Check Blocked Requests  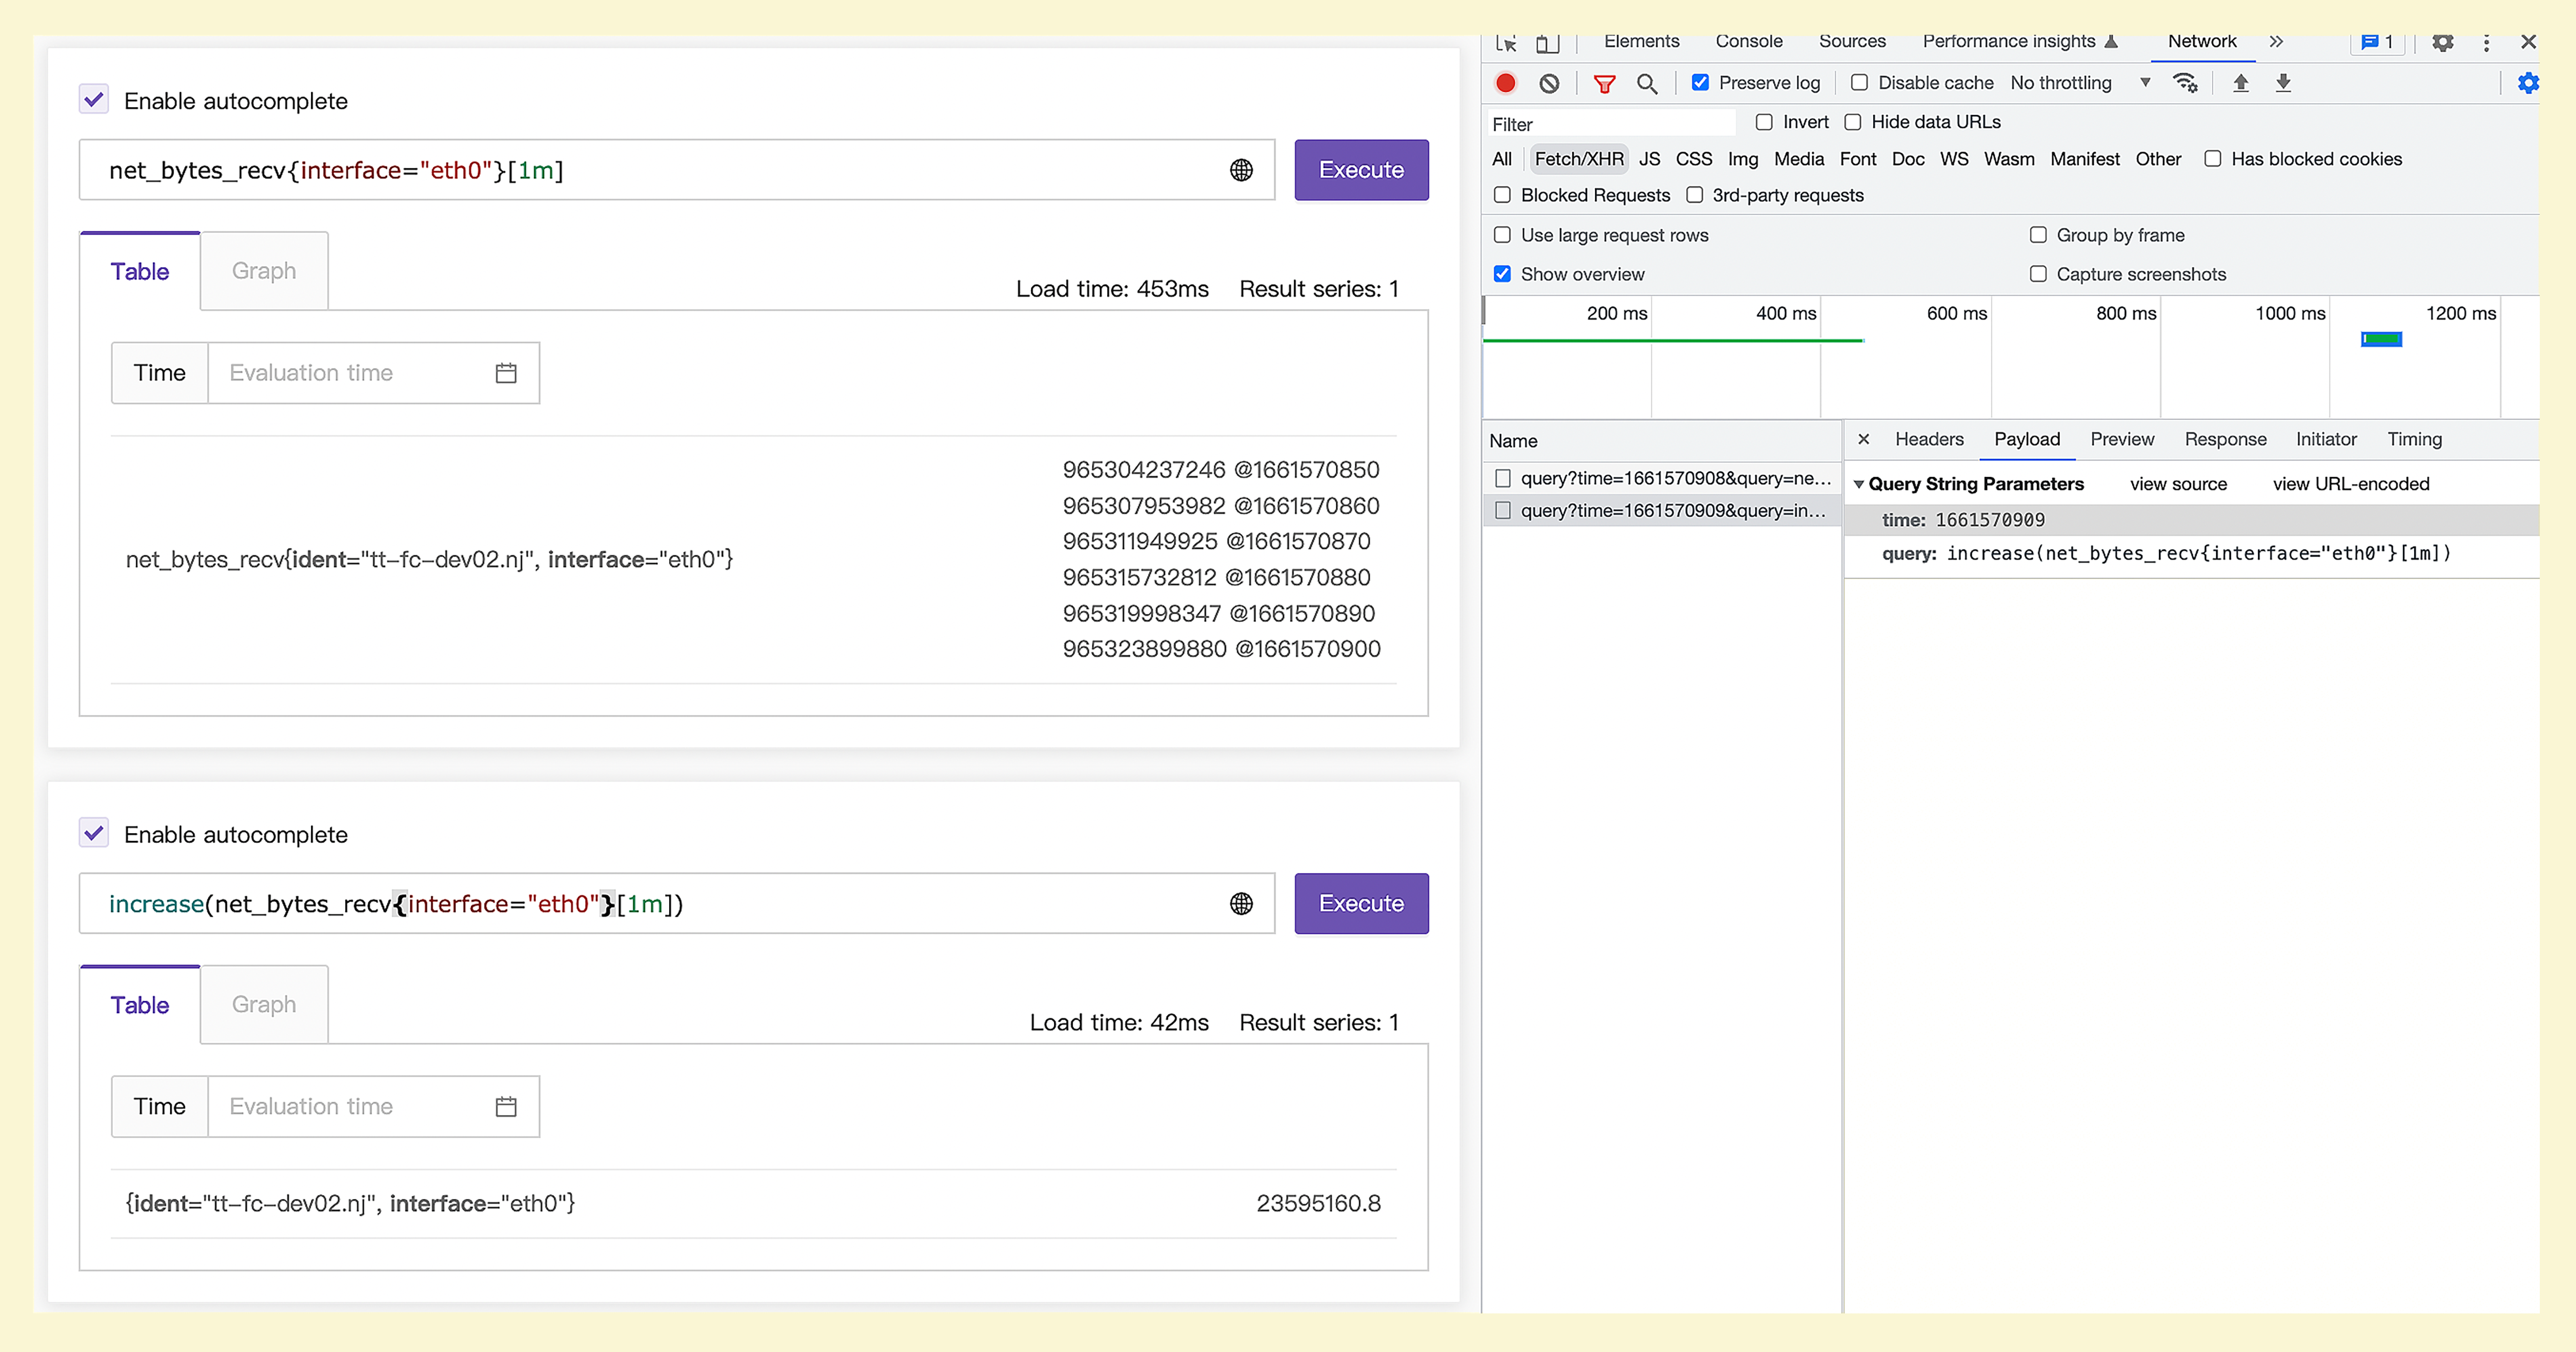tap(1502, 195)
